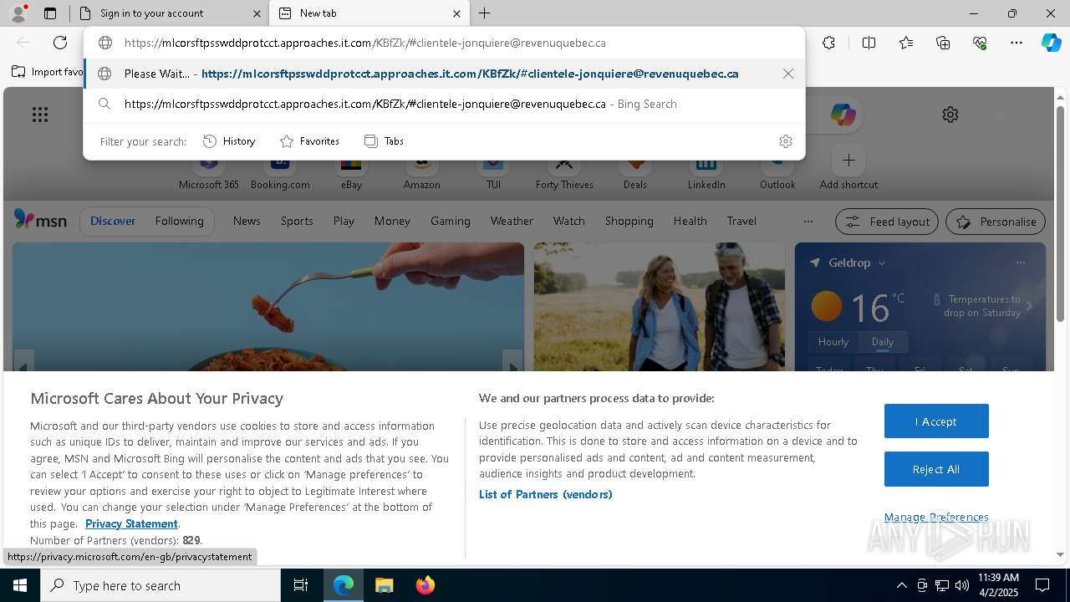Select the Following feed tab

179,221
